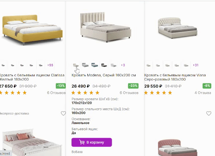Select the black Modena color variant thumbnail

[x=104, y=65]
